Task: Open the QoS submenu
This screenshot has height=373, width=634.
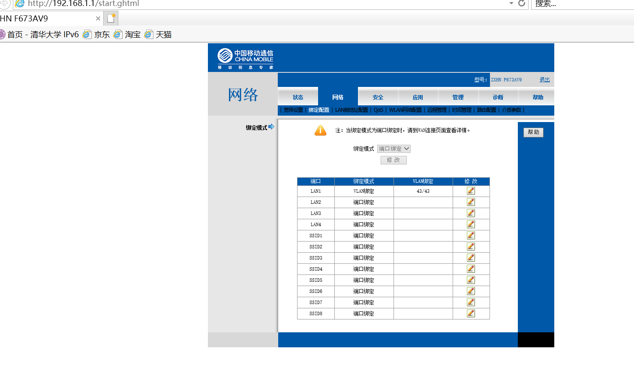Action: point(379,110)
